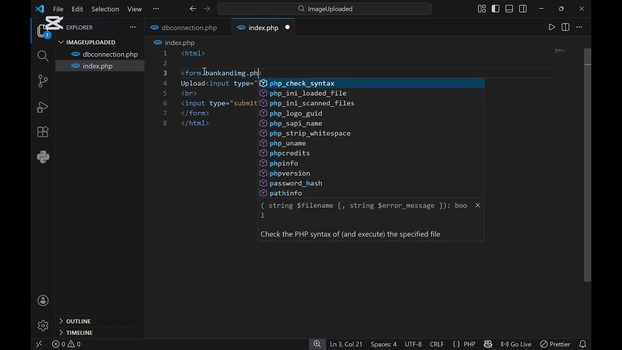Open the overflow menu ellipsis in menu bar

[x=155, y=9]
